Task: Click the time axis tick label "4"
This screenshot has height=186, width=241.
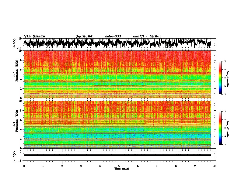Action: coord(100,166)
